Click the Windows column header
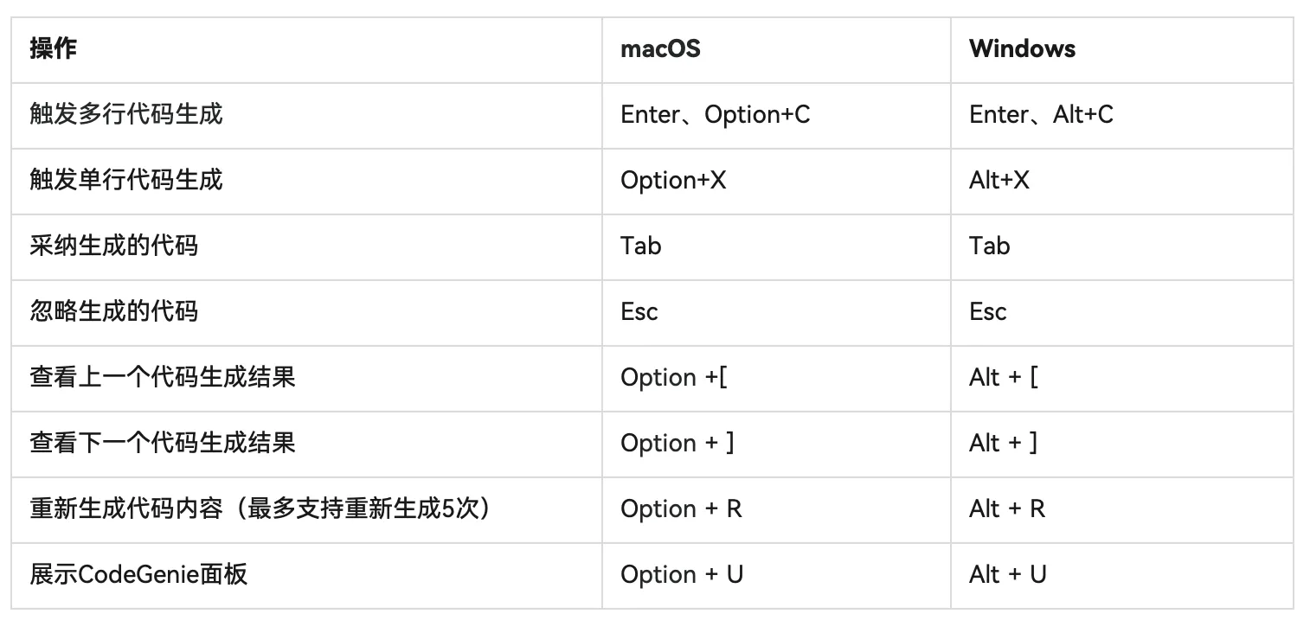The height and width of the screenshot is (633, 1310). (1022, 48)
